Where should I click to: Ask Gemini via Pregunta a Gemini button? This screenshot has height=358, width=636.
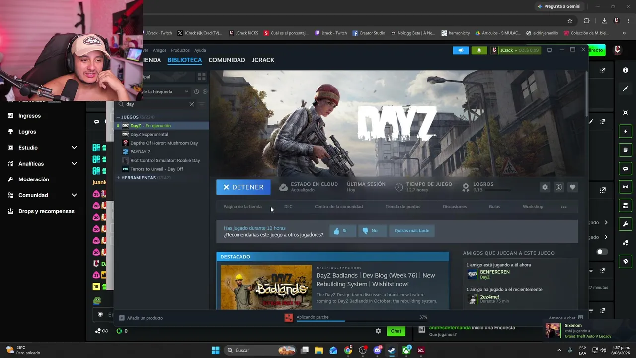559,6
